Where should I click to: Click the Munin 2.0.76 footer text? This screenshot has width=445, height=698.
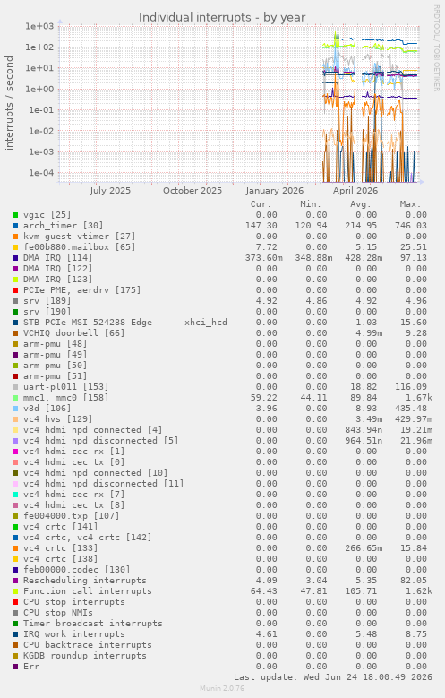pyautogui.click(x=222, y=688)
